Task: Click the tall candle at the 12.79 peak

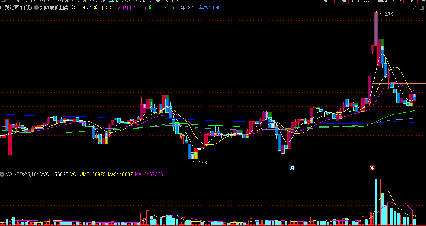Action: [376, 29]
